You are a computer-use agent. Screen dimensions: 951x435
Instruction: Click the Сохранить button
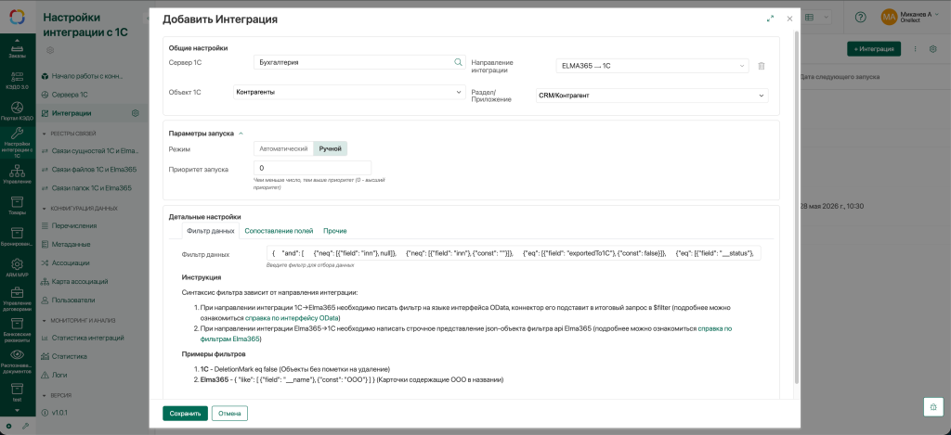pyautogui.click(x=185, y=413)
